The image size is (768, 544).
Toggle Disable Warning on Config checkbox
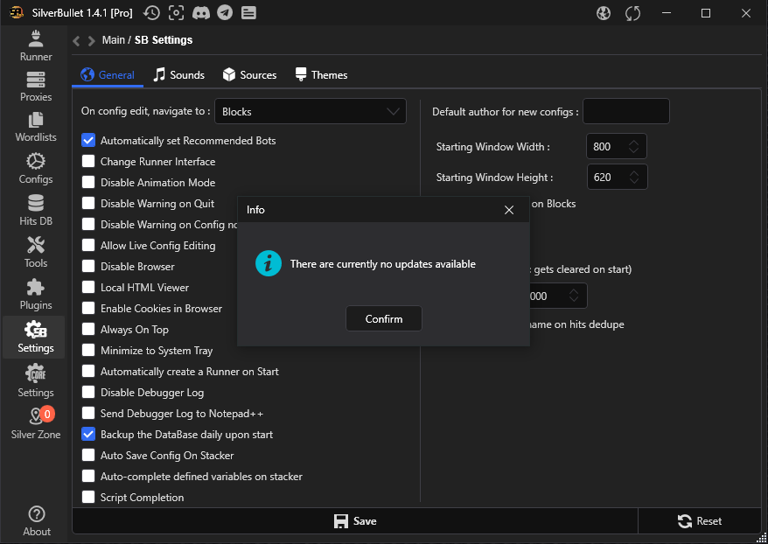88,224
